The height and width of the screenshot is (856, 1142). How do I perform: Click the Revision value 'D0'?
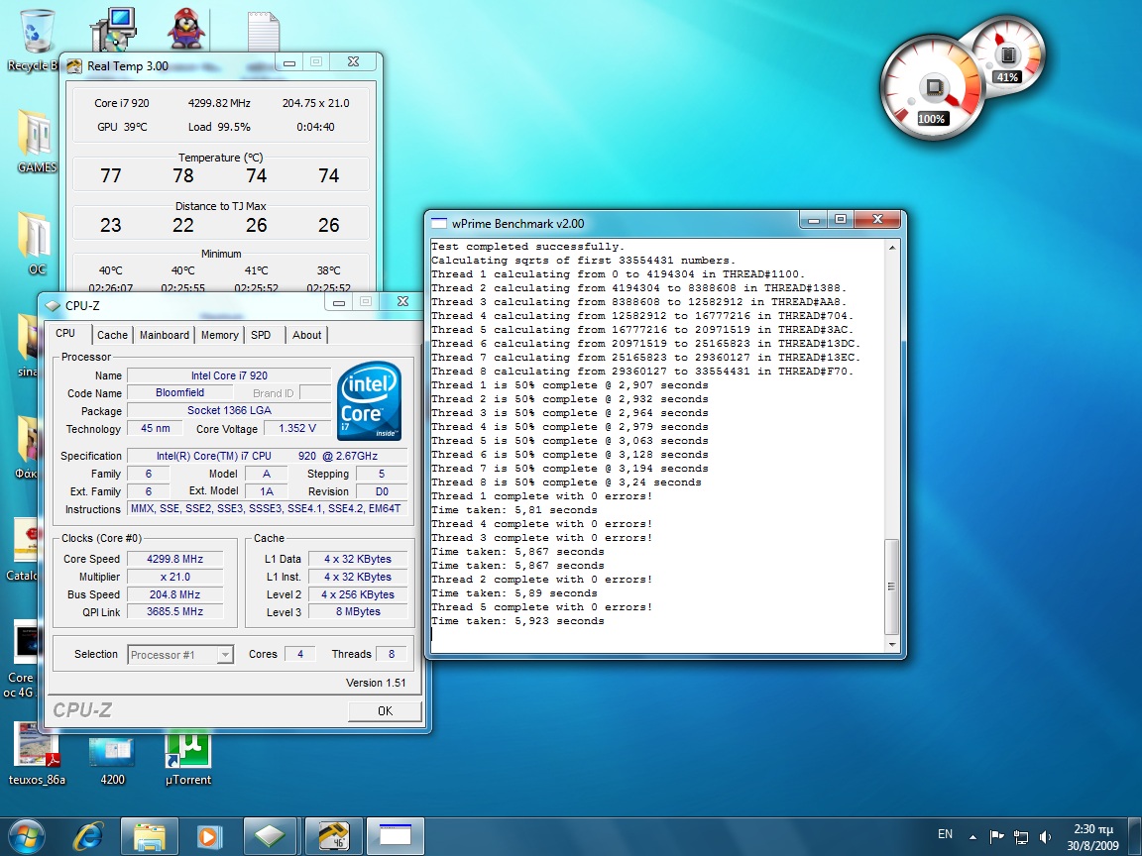[x=382, y=491]
